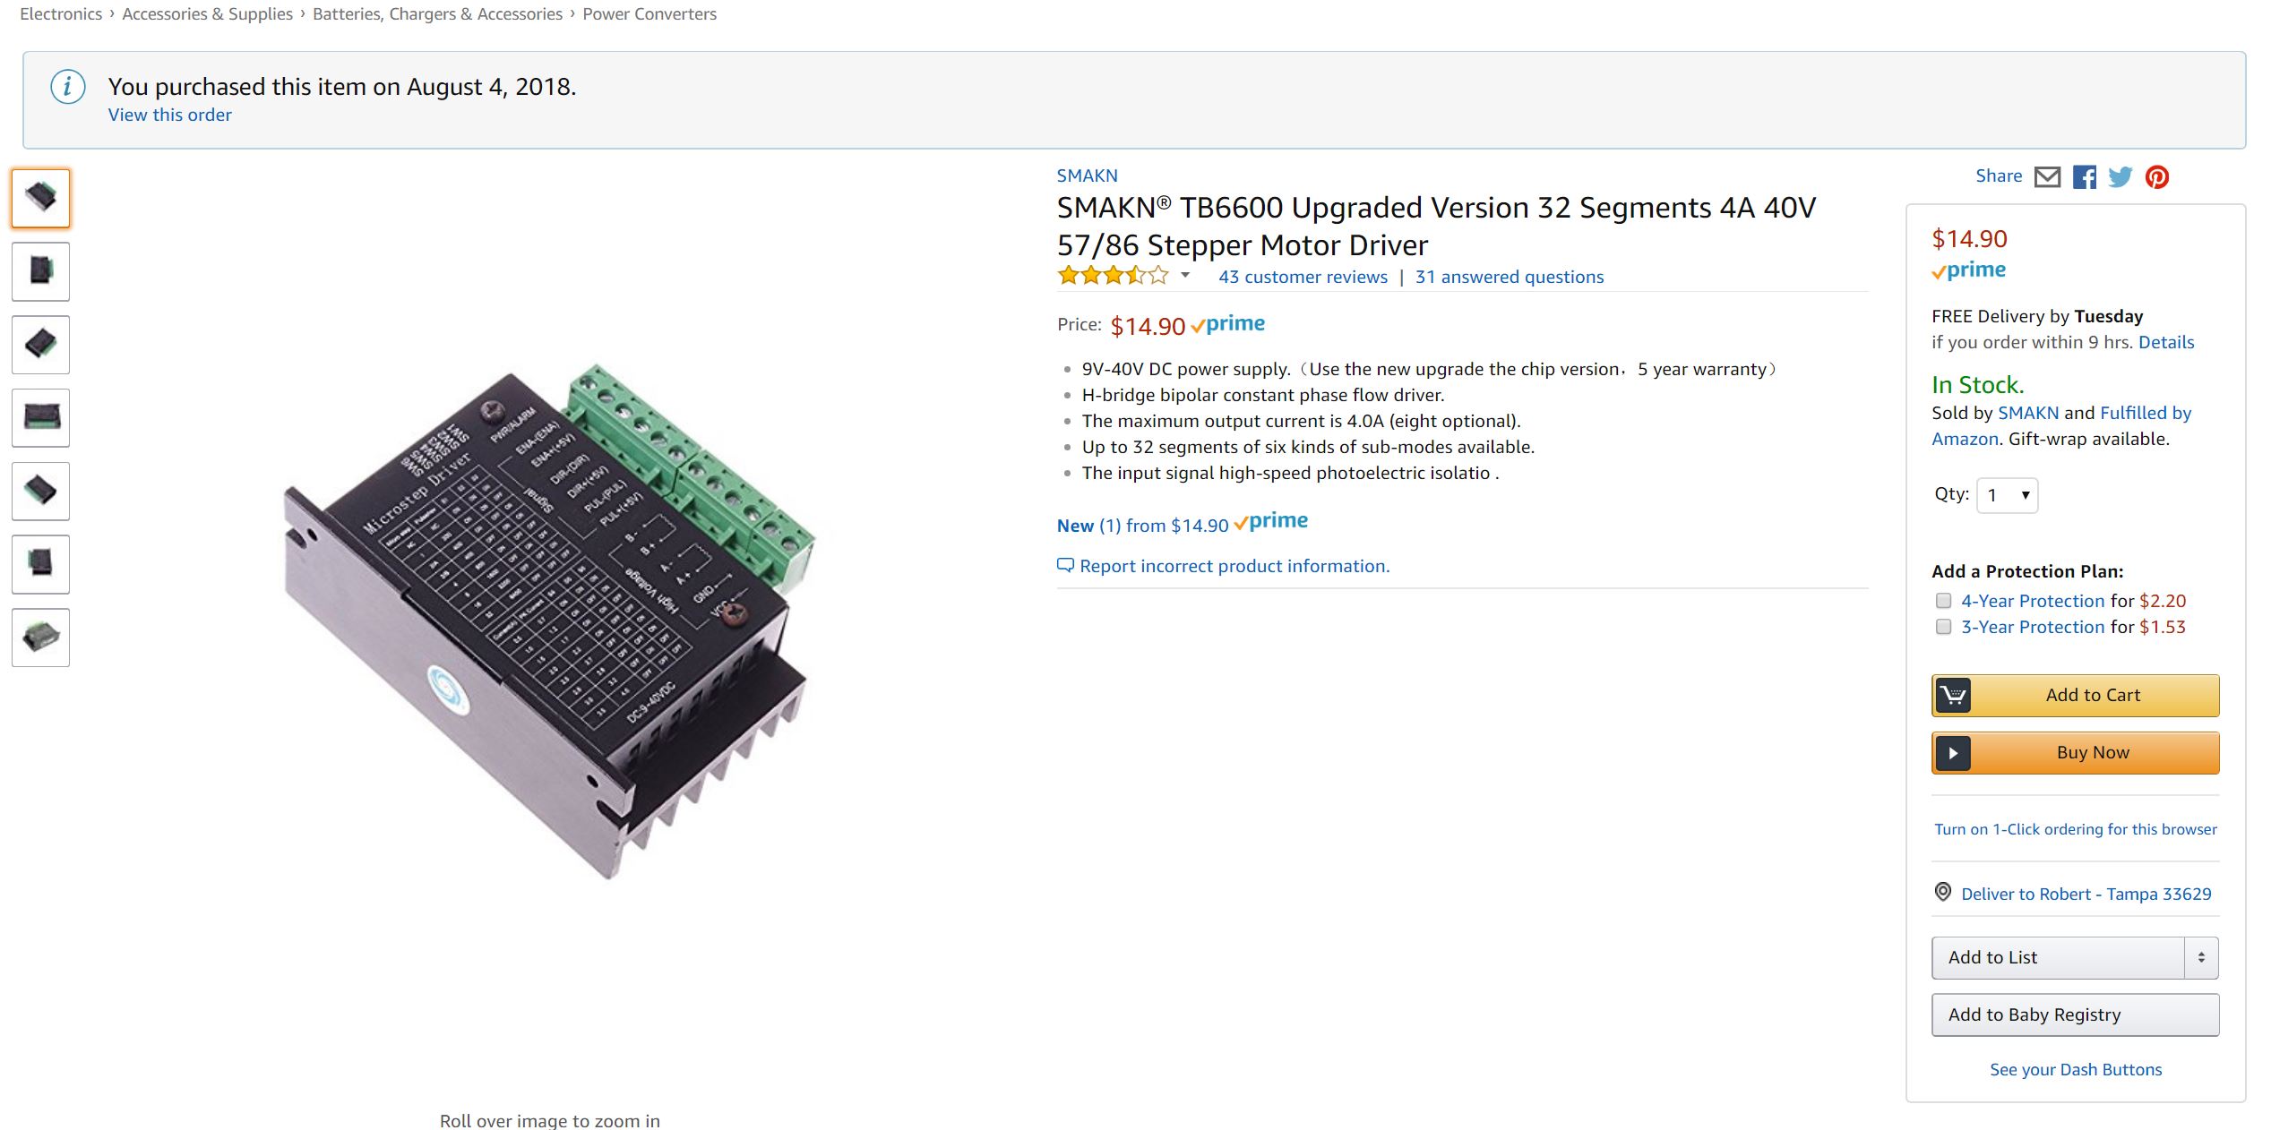Expand rating breakdown arrow beside stars
This screenshot has width=2271, height=1130.
1185,276
